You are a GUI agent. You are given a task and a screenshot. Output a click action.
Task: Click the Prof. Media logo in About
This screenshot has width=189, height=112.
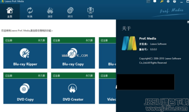pyautogui.click(x=129, y=43)
